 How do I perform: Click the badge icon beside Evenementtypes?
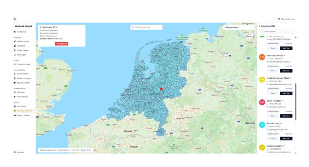click(15, 78)
